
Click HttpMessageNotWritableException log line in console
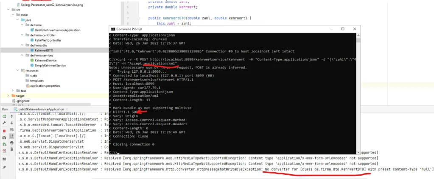tap(226, 169)
